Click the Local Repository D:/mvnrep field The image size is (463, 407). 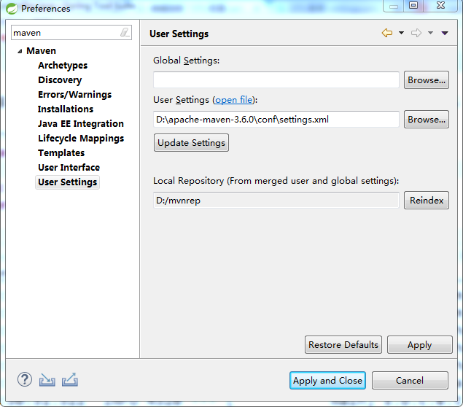[276, 201]
